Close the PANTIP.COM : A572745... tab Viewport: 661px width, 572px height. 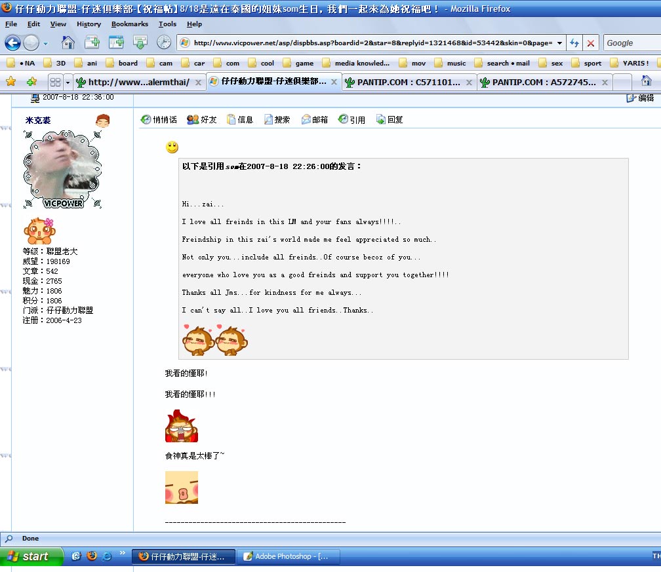(605, 83)
